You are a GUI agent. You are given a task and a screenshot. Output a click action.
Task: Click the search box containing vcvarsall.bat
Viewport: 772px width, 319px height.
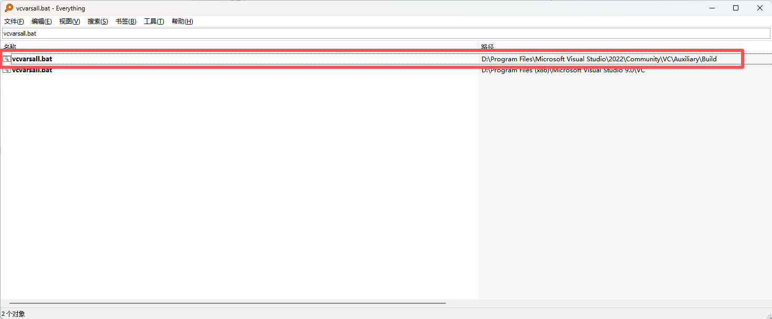click(x=386, y=33)
